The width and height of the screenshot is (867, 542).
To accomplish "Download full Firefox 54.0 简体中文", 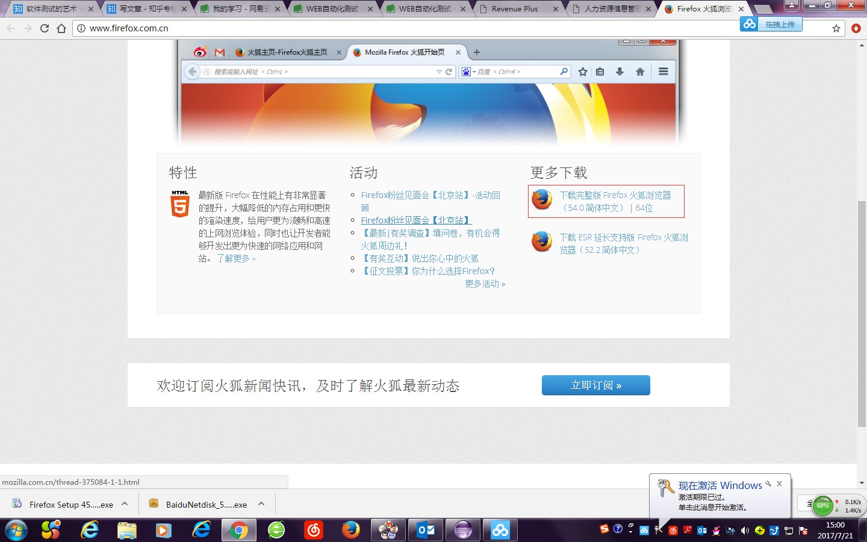I will coord(615,201).
